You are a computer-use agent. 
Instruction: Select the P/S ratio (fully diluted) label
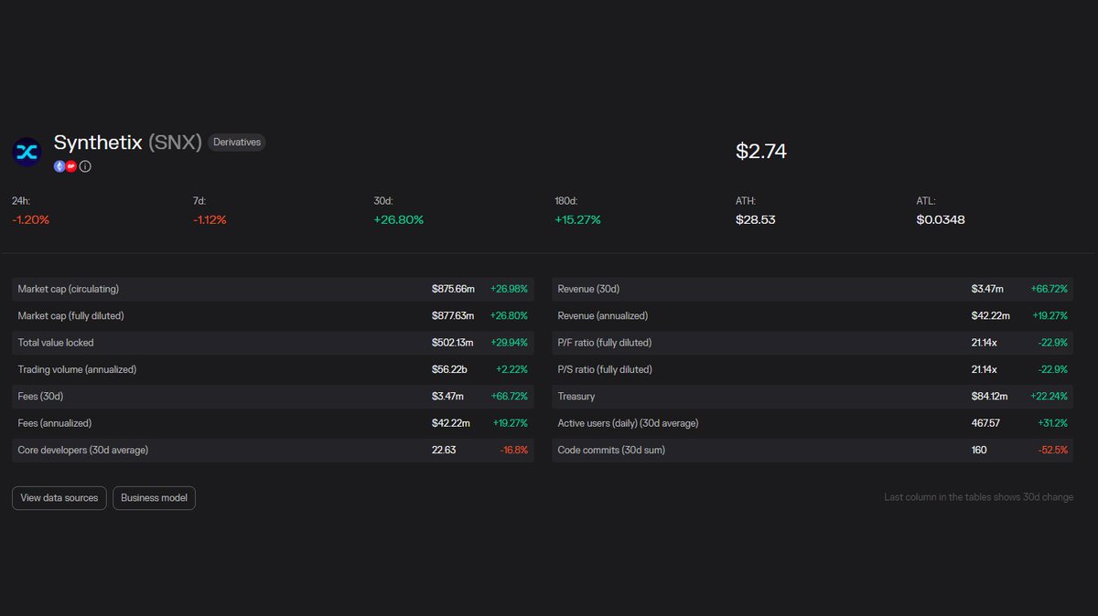coord(605,369)
